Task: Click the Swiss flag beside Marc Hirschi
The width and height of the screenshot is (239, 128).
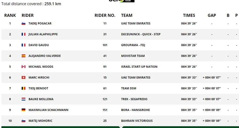Action: [x=24, y=78]
